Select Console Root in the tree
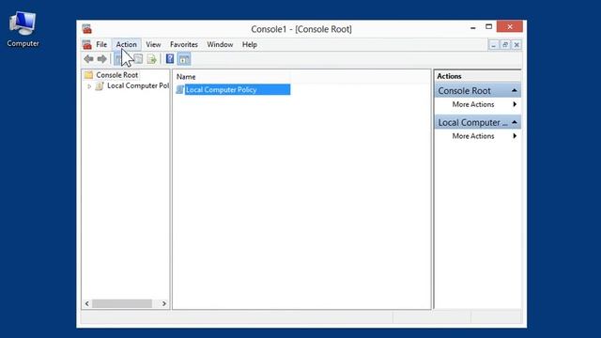 coord(116,75)
